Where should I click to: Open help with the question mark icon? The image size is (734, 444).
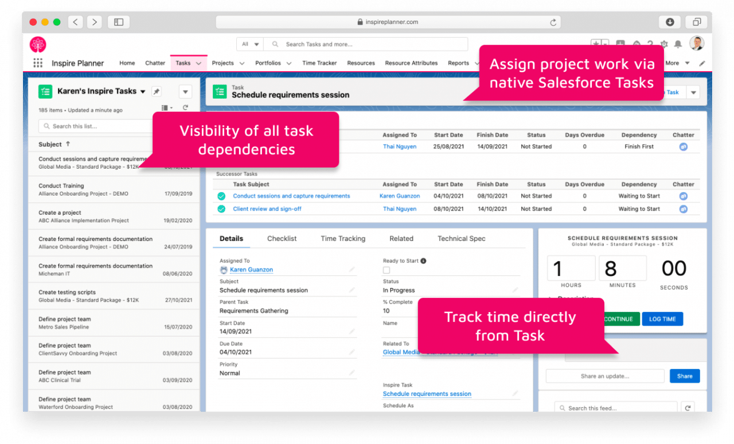(650, 44)
